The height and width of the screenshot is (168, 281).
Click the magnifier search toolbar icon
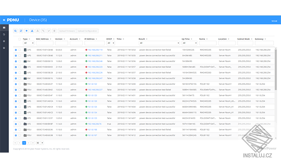coord(15,31)
